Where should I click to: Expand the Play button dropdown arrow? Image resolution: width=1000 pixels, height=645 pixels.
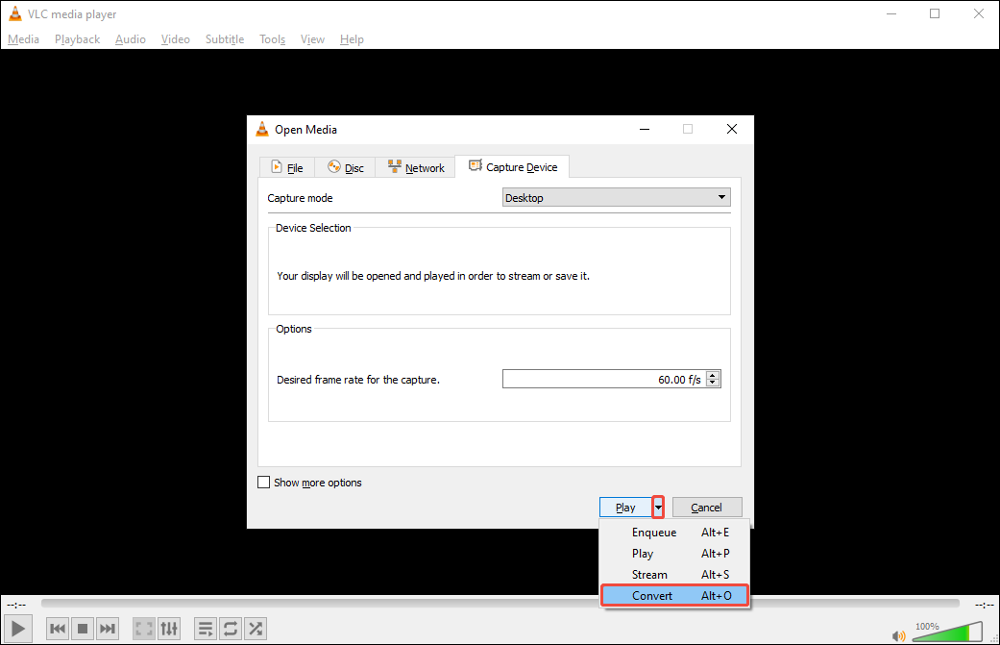658,507
